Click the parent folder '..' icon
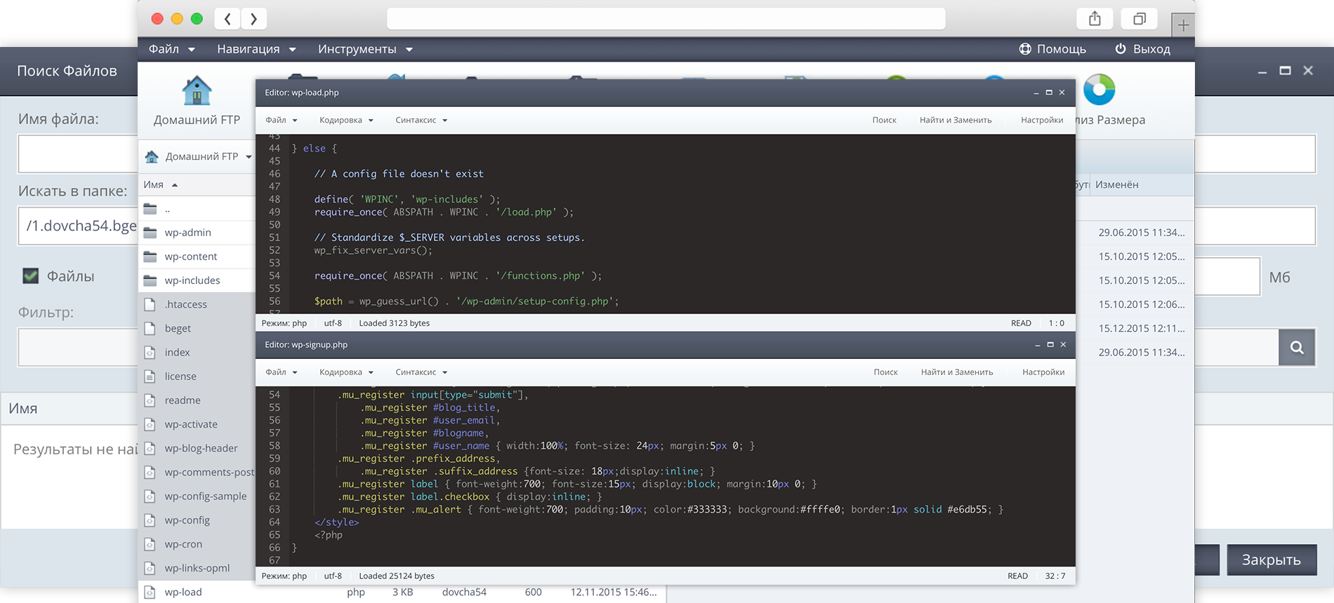Screen dimensions: 1334x603 (150, 209)
